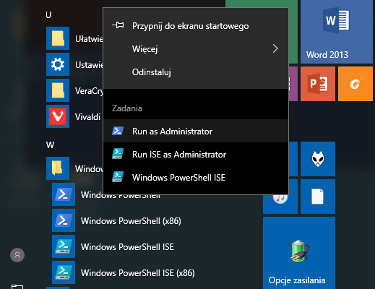Choose Odinstaluj in context menu
This screenshot has width=375, height=289.
196,72
